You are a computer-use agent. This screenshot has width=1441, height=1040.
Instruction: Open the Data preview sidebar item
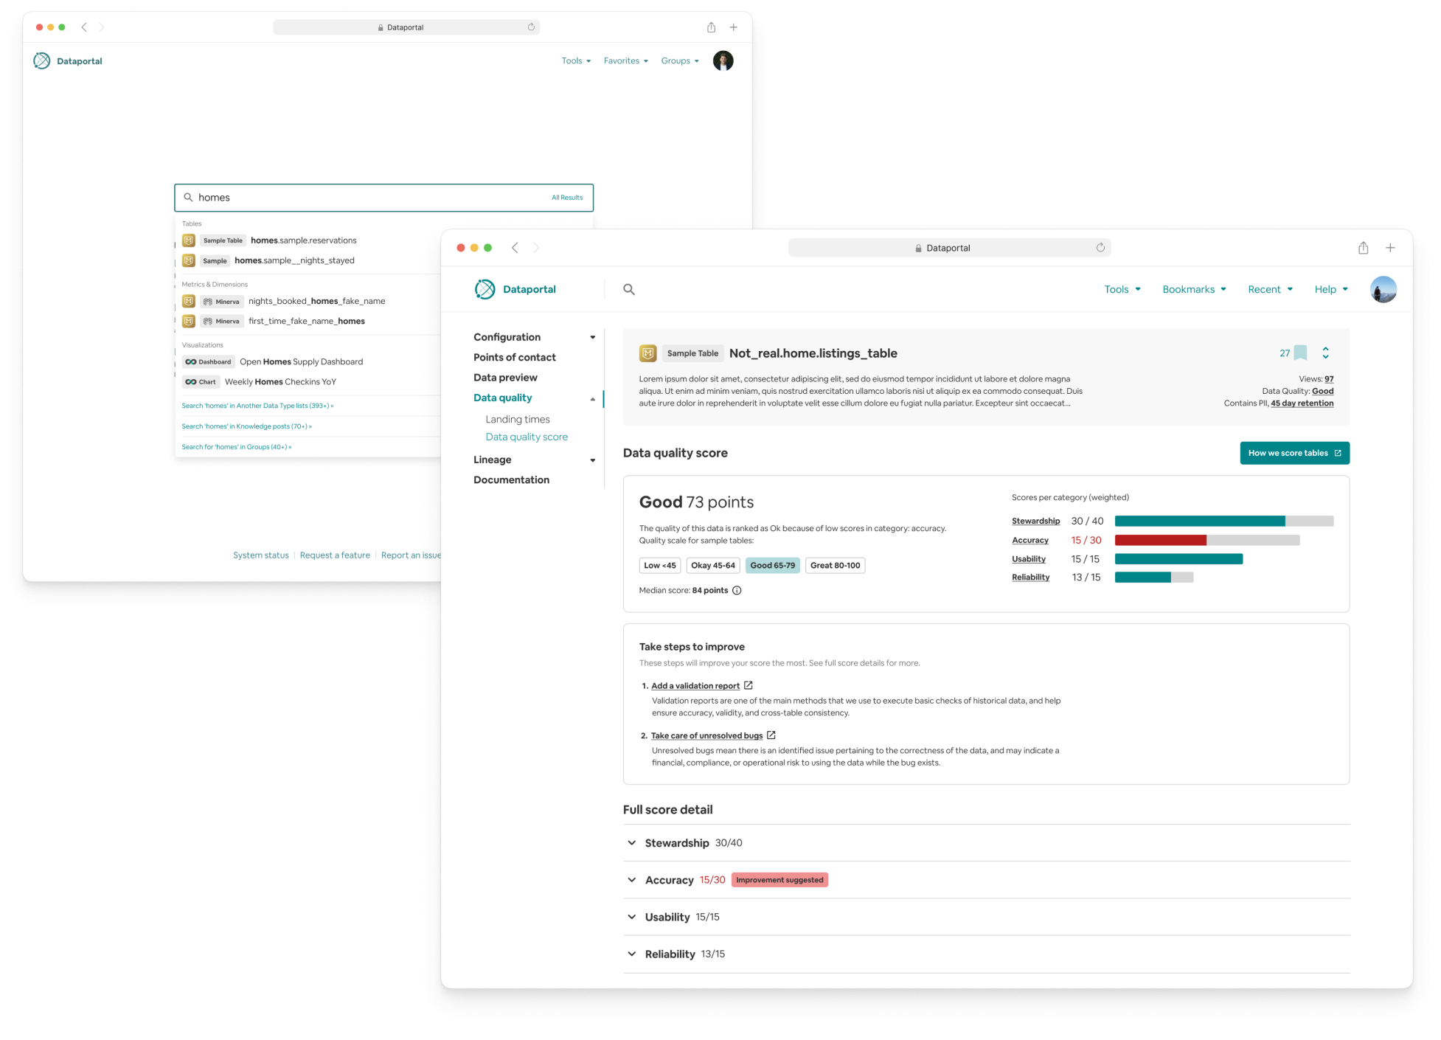(x=505, y=378)
